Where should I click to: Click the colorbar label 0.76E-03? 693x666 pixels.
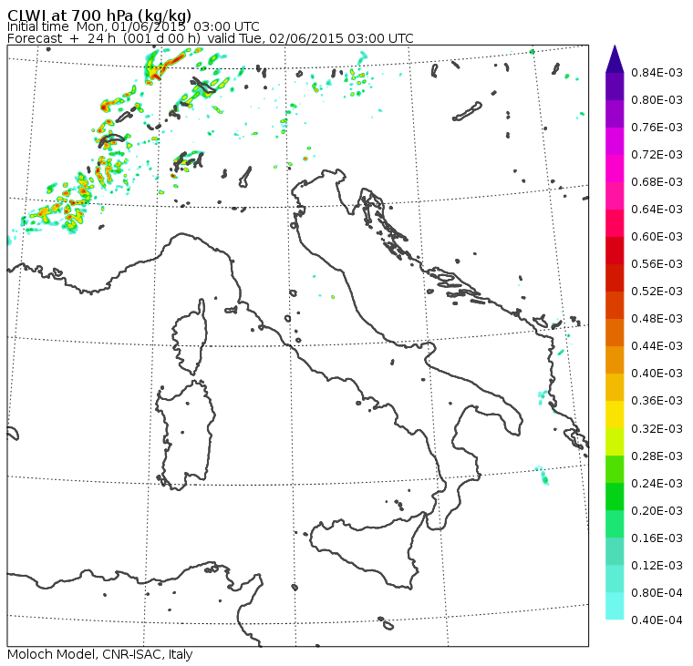tap(657, 128)
